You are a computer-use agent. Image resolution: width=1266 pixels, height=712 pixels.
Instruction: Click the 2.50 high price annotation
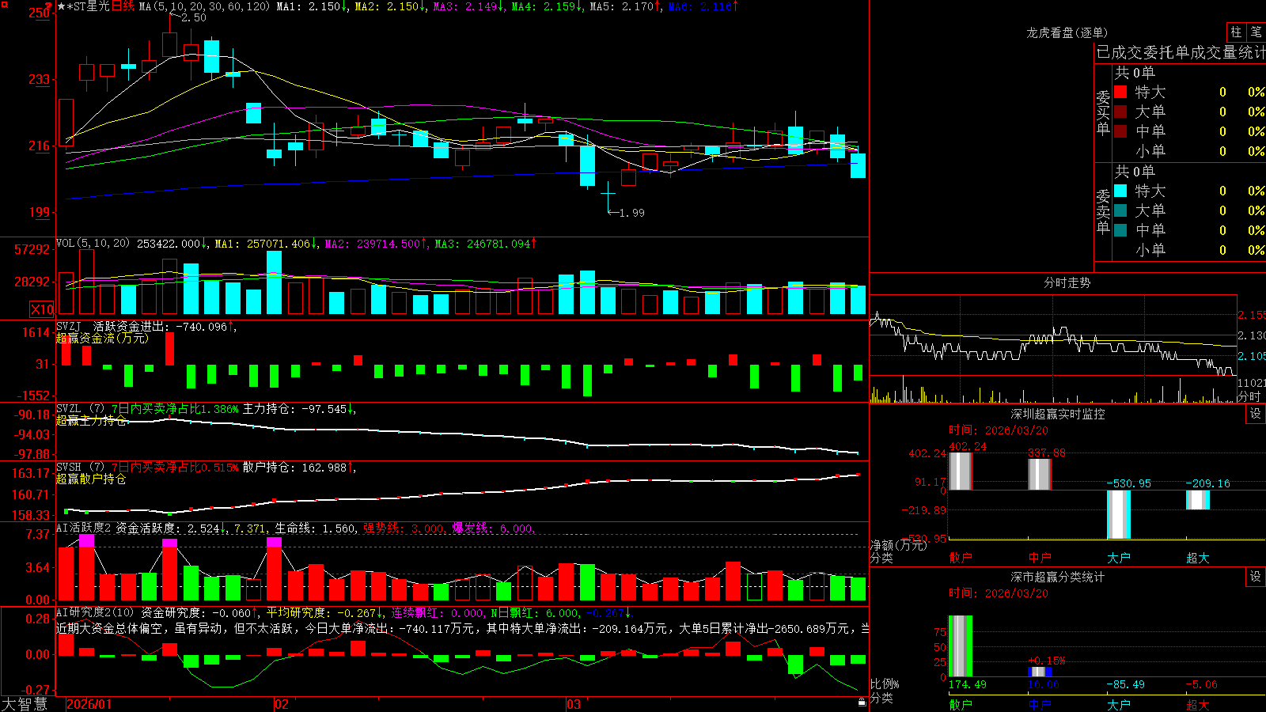coord(193,17)
